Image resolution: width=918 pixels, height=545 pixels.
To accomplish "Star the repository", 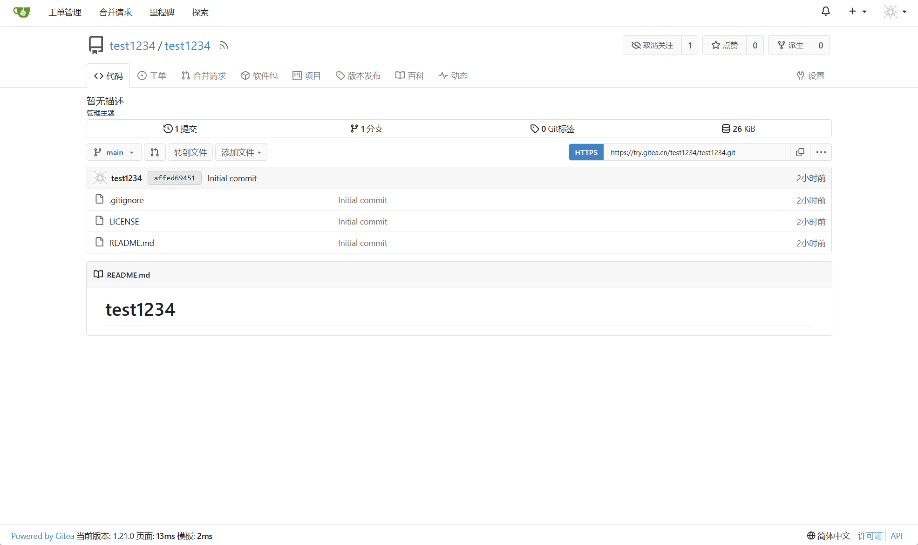I will (724, 45).
